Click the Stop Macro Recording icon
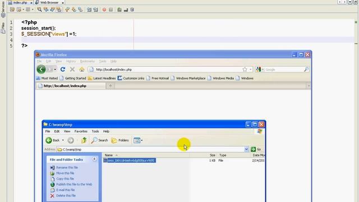The height and width of the screenshot is (202, 359). click(x=111, y=10)
